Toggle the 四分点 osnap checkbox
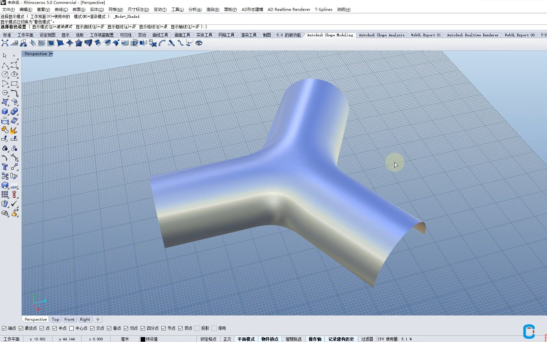Image resolution: width=547 pixels, height=342 pixels. (143, 328)
